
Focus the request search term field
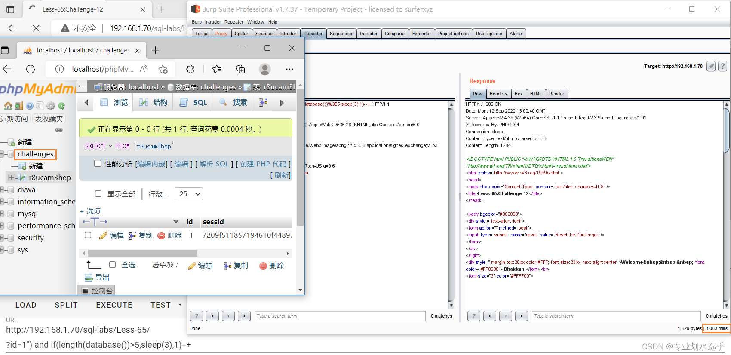[x=340, y=316]
